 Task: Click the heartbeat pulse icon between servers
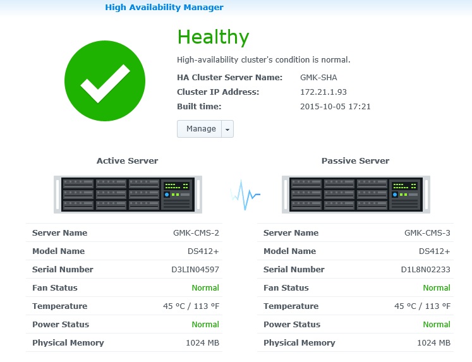click(x=245, y=195)
